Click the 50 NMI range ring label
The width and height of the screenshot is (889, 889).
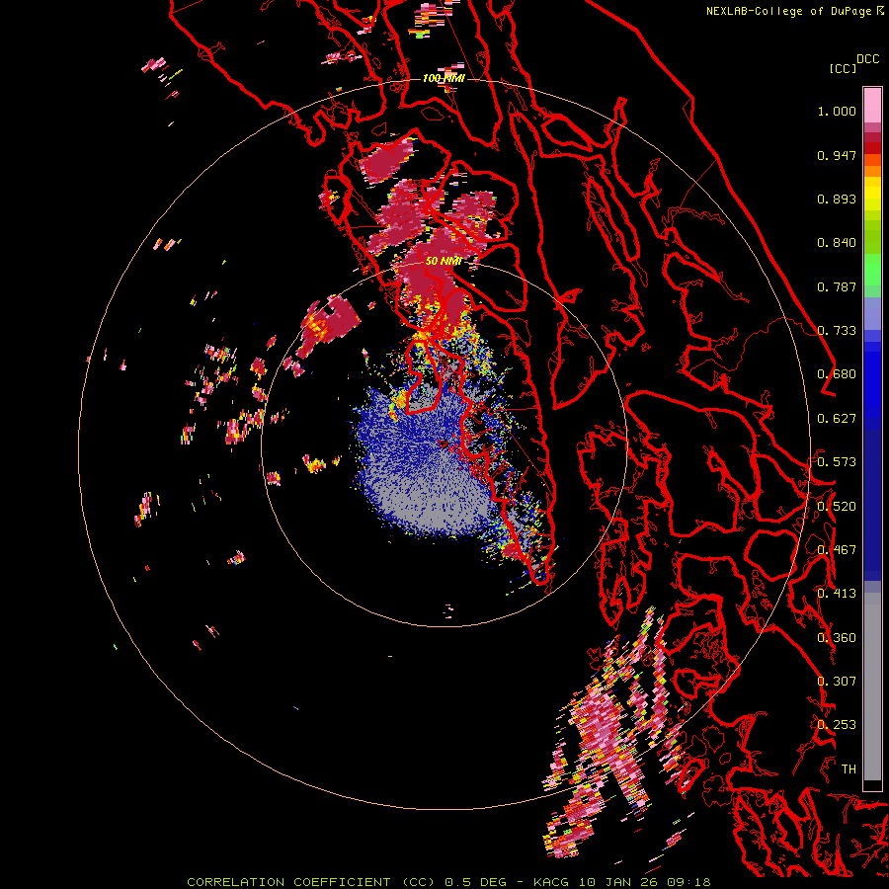coord(443,261)
